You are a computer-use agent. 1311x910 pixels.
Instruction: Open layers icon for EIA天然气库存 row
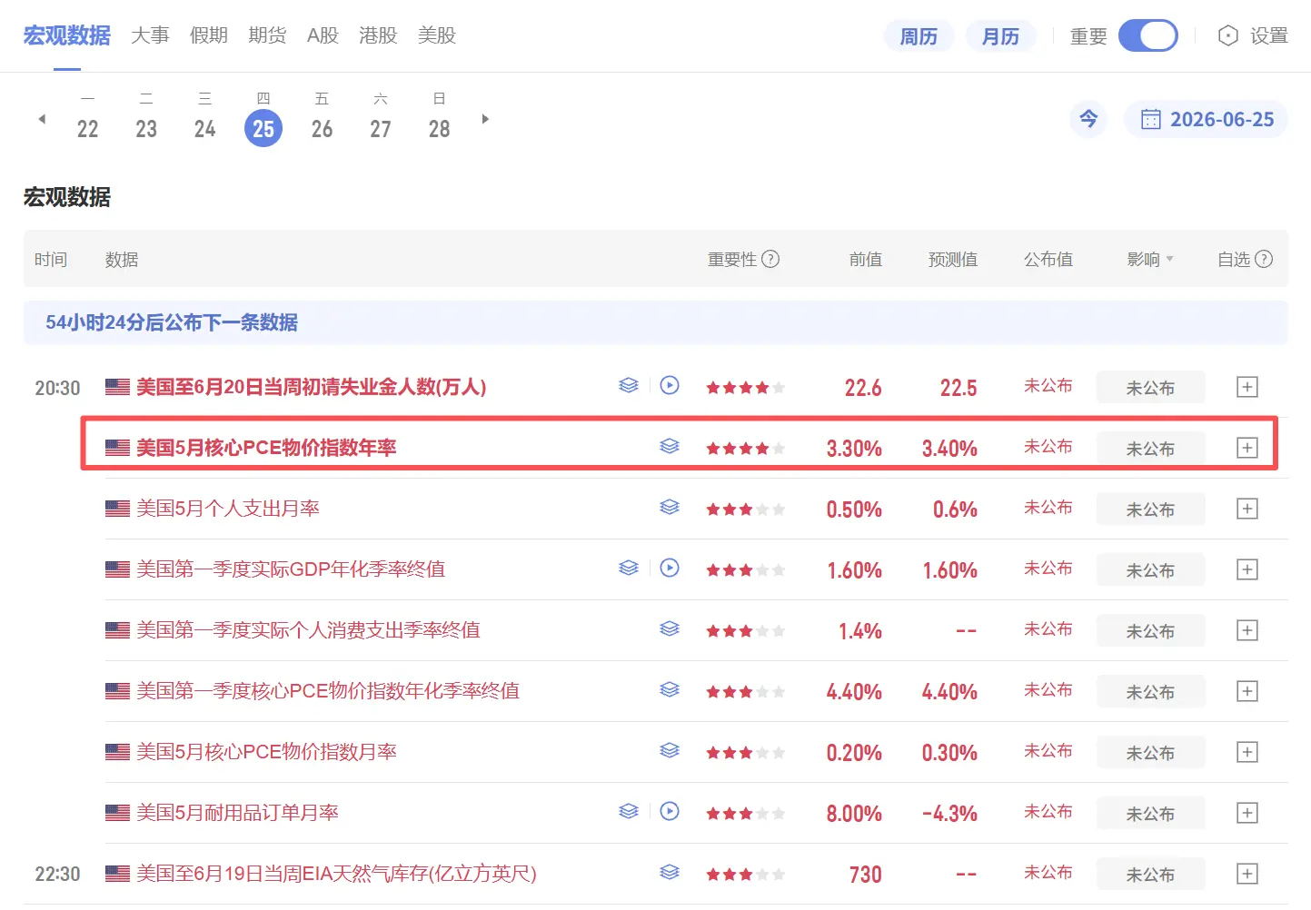click(x=670, y=872)
